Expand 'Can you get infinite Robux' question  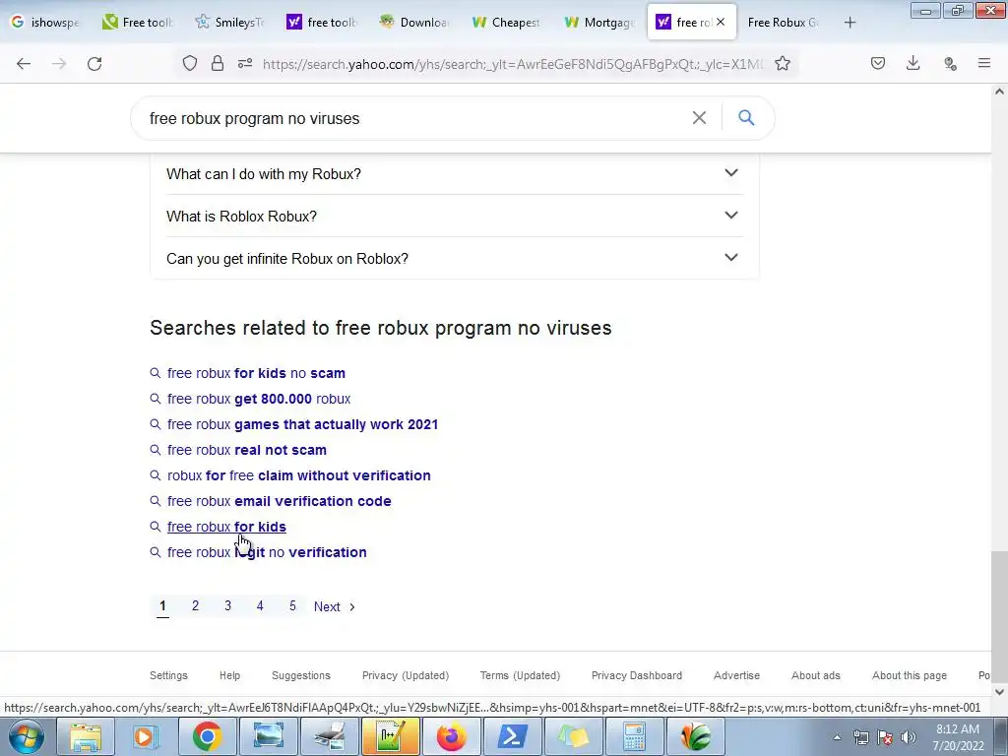[455, 259]
